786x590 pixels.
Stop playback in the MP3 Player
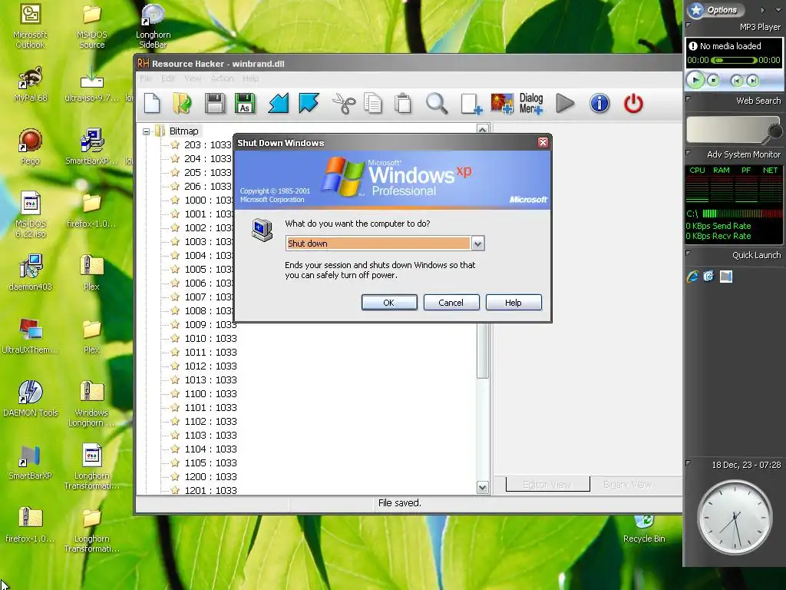tap(713, 80)
